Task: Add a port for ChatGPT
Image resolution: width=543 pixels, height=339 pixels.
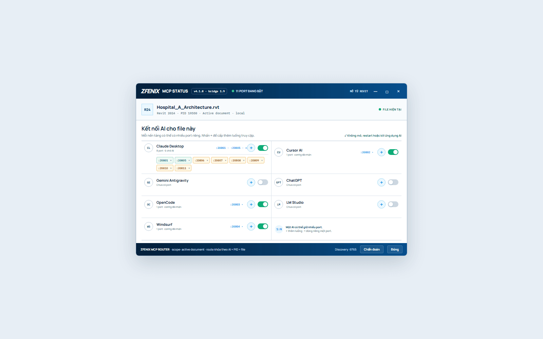Action: [x=381, y=182]
